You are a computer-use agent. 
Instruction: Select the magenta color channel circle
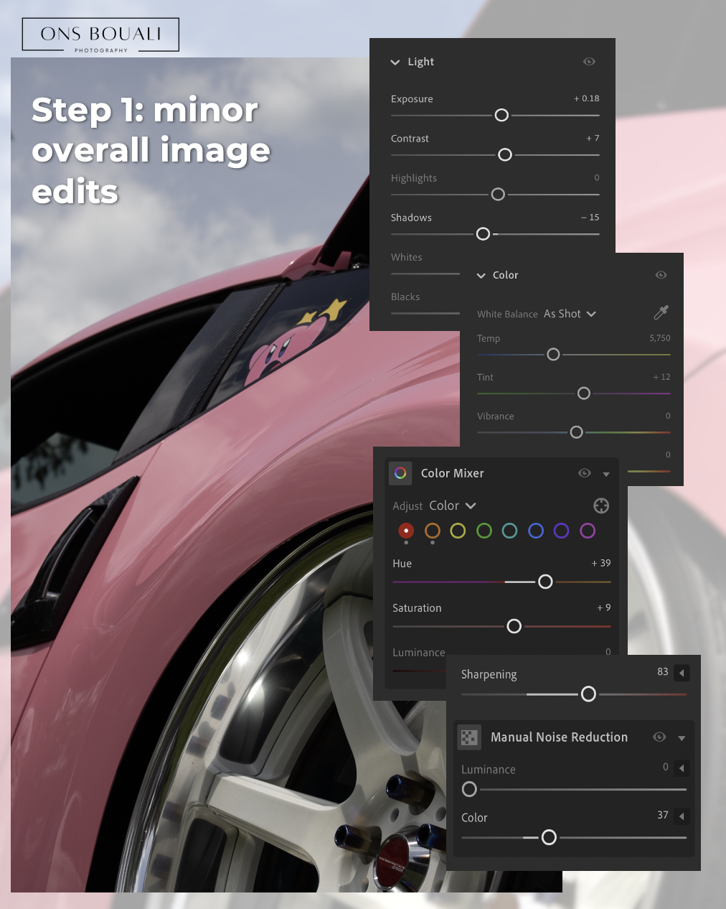(588, 531)
